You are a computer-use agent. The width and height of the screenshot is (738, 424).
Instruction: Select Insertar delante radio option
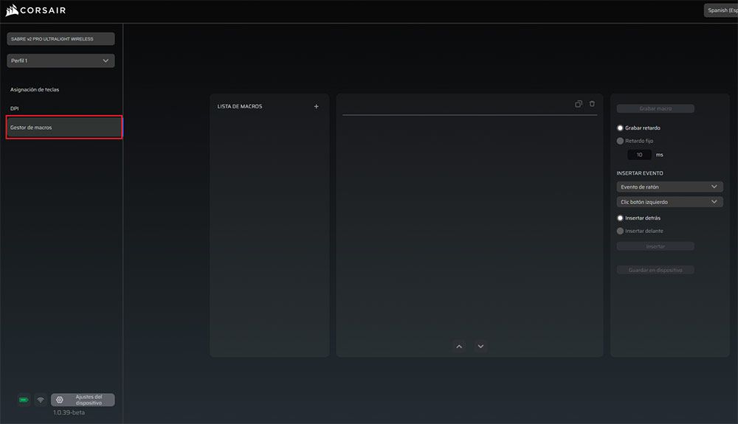621,232
